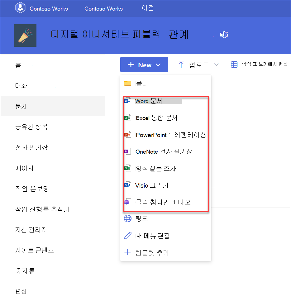Click the site title 디지털 이니셔티브 퍼블릭 관계

(120, 35)
